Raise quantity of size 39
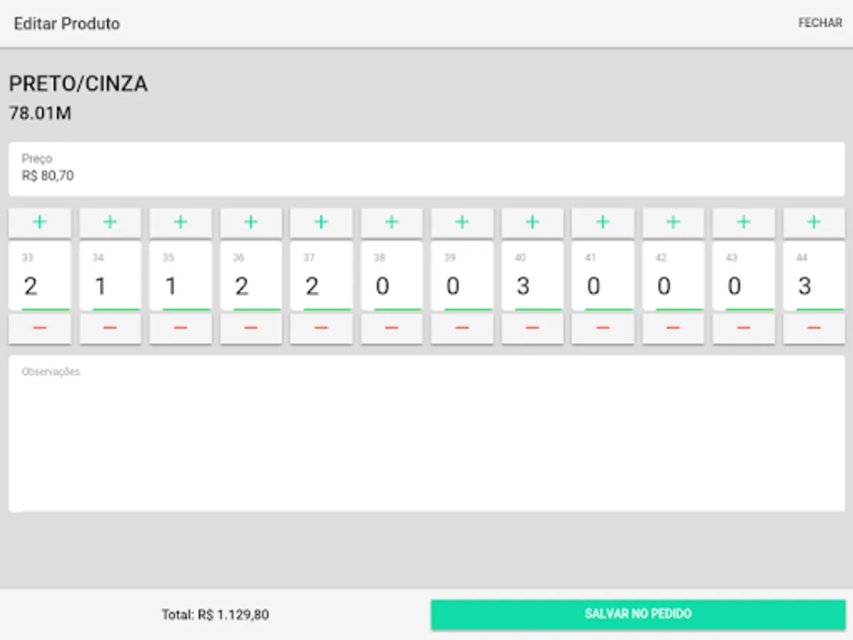The height and width of the screenshot is (640, 853). point(462,223)
